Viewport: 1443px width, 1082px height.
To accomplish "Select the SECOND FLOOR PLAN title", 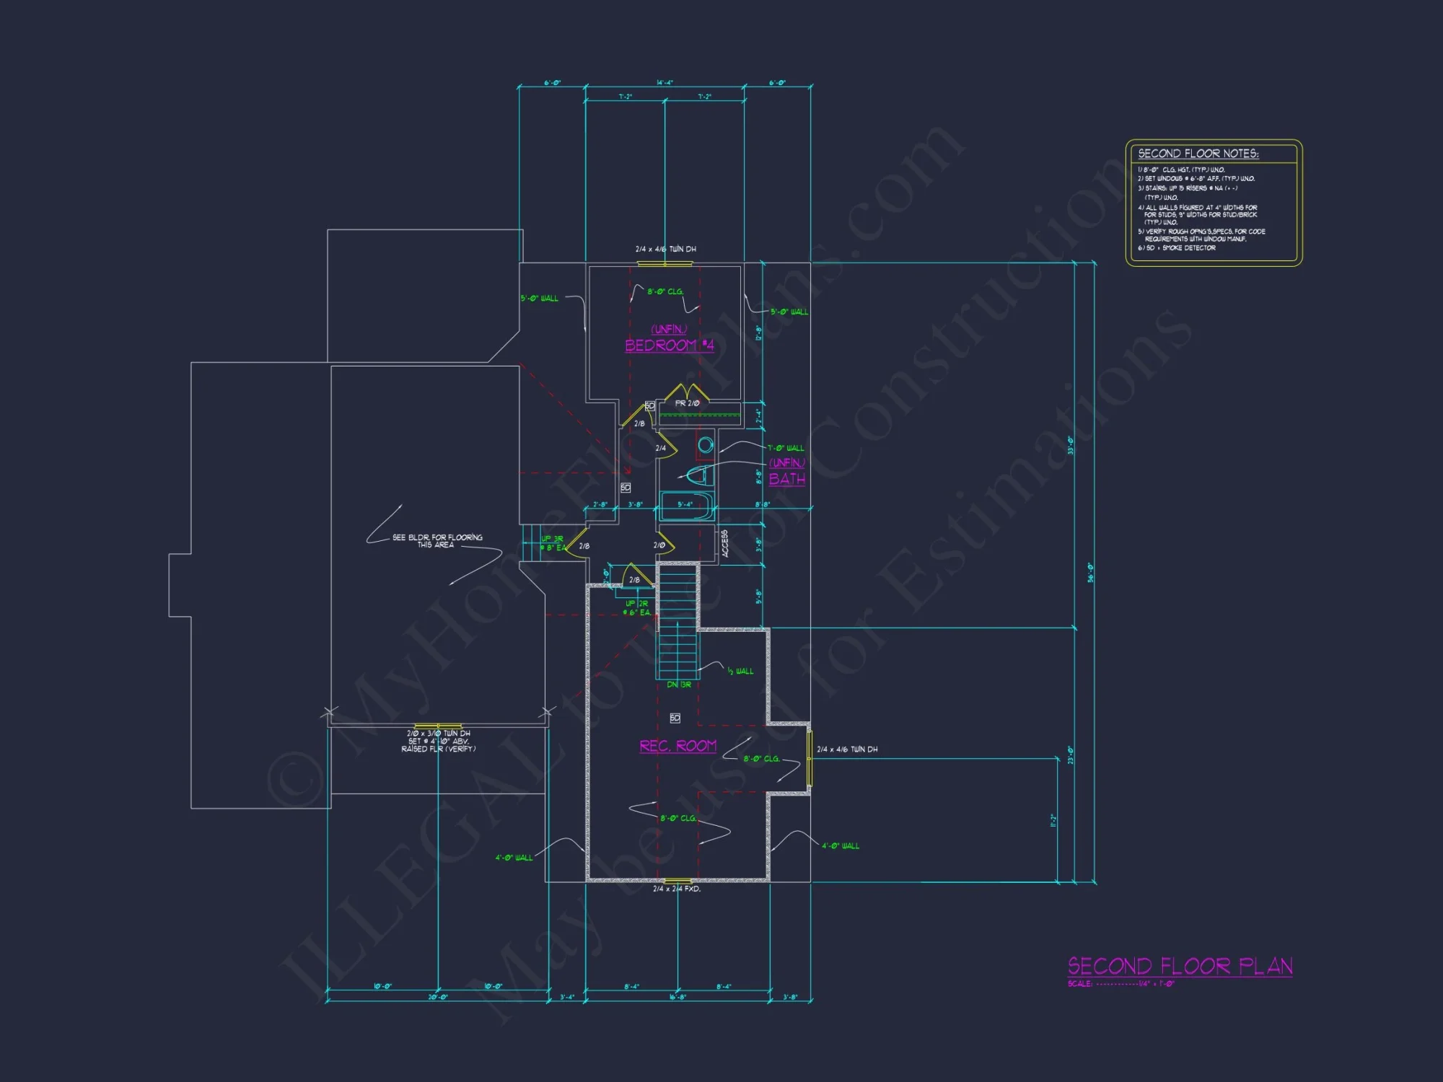I will coord(1180,966).
